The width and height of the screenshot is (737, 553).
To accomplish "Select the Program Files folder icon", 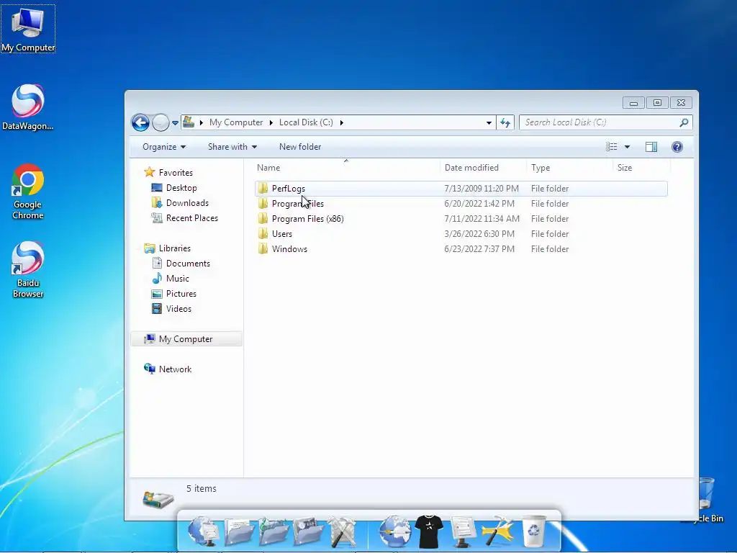I will (263, 204).
